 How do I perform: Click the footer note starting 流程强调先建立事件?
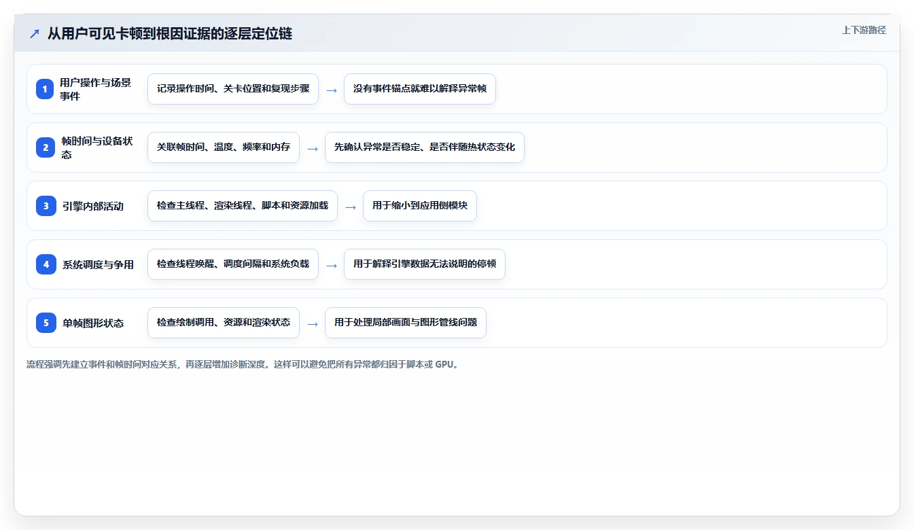pos(244,364)
